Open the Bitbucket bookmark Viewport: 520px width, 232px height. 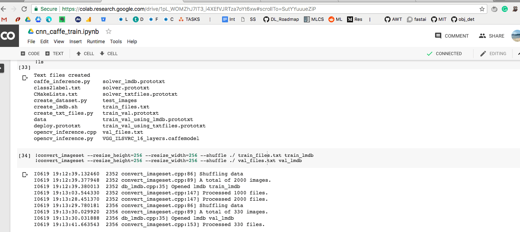(103, 19)
